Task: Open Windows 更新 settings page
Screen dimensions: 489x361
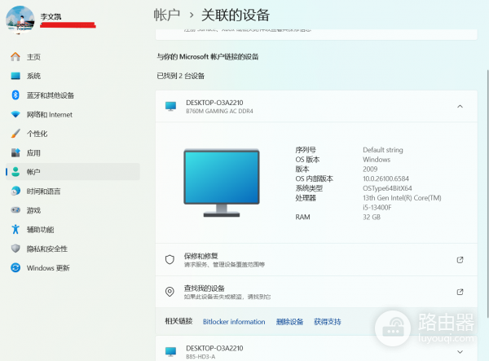Action: pyautogui.click(x=73, y=268)
